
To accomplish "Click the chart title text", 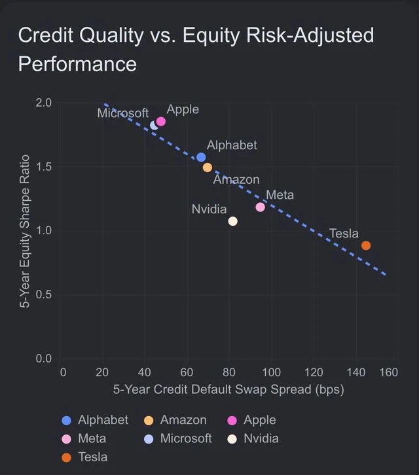I will [x=196, y=49].
